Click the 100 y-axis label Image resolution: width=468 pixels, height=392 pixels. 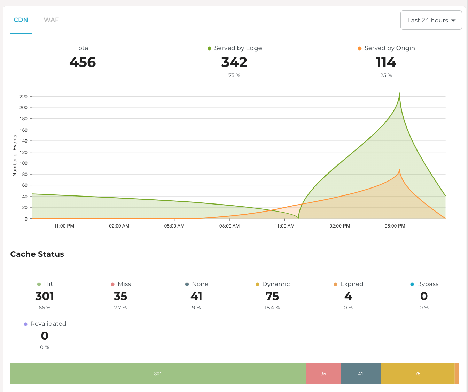23,163
